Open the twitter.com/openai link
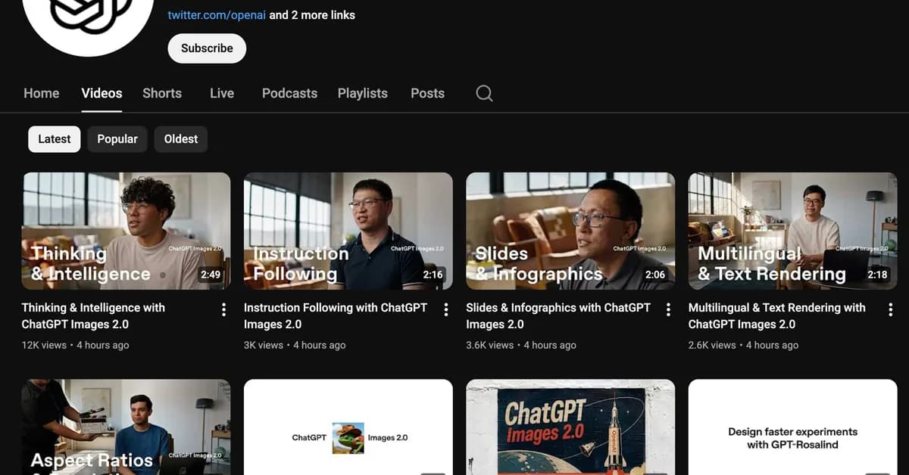Screen dimensions: 909x475 [217, 15]
